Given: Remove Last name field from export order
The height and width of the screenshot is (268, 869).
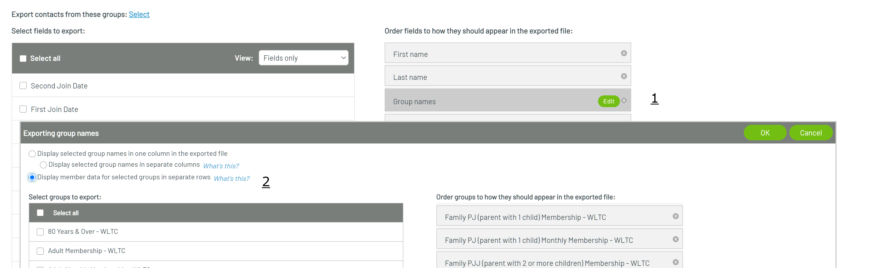Looking at the screenshot, I should tap(624, 76).
